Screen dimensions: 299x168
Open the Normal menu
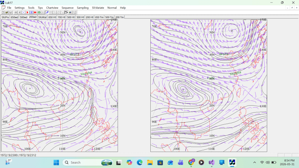(112, 8)
